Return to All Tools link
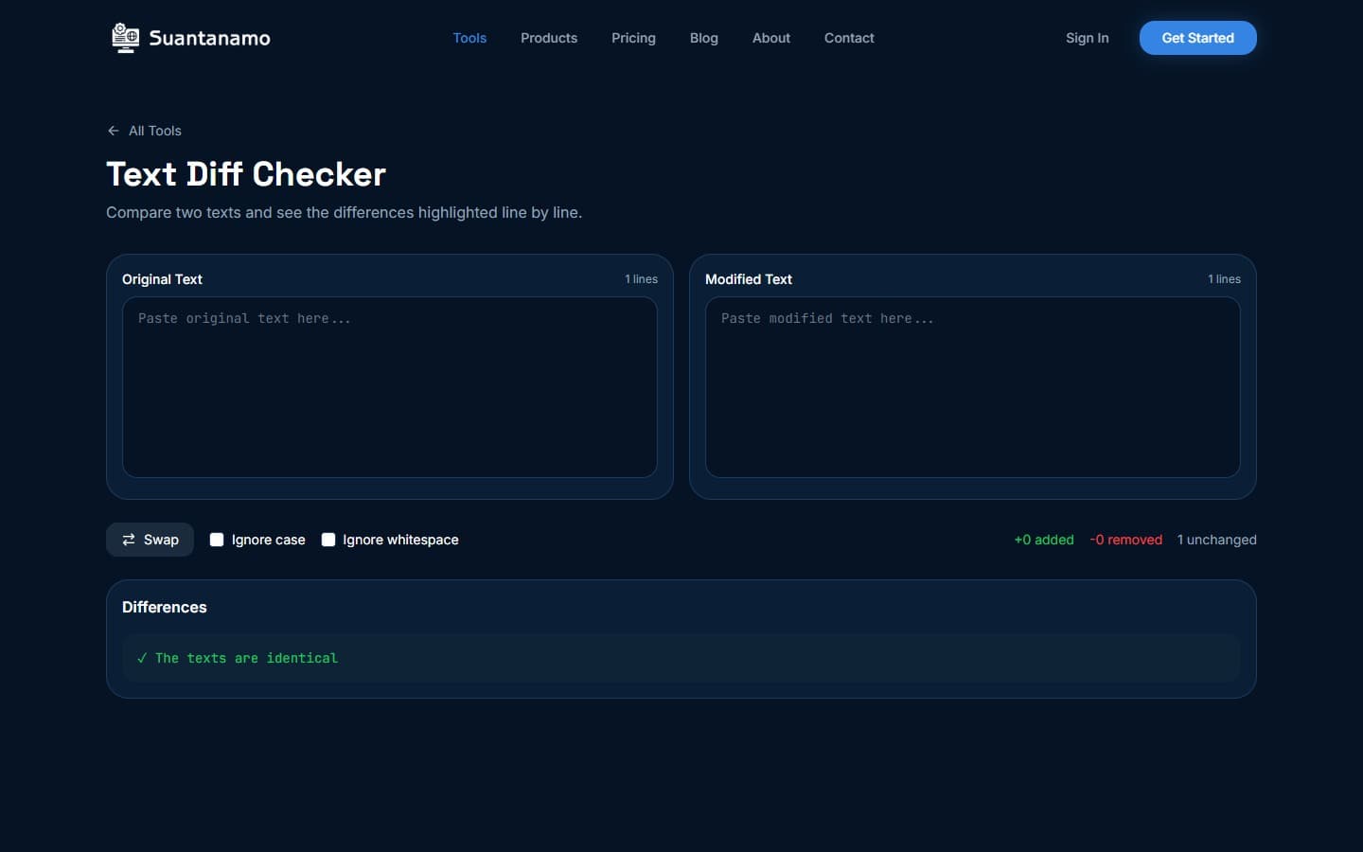This screenshot has width=1363, height=852. click(x=155, y=131)
